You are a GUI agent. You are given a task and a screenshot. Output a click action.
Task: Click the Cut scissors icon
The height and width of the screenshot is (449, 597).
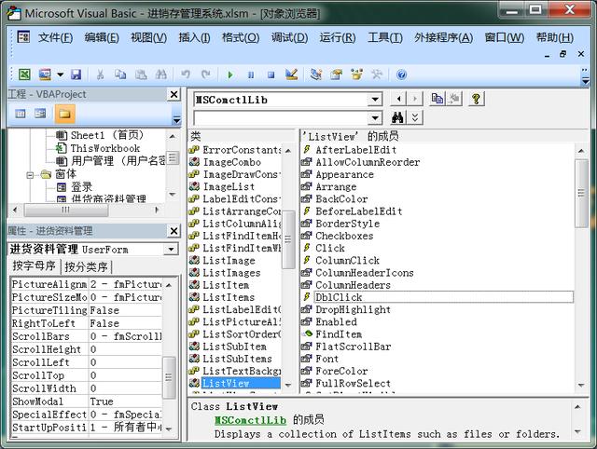[x=100, y=75]
